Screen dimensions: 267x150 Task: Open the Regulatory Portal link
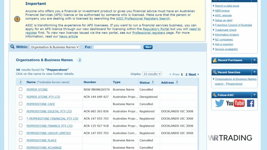coord(156,29)
